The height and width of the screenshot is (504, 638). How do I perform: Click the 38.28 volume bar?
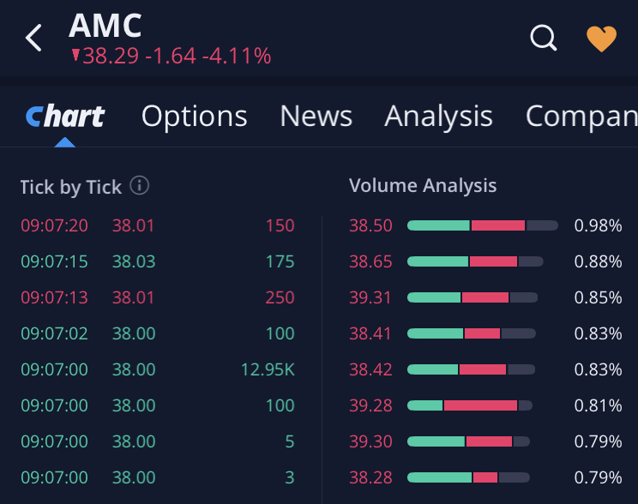[x=467, y=477]
